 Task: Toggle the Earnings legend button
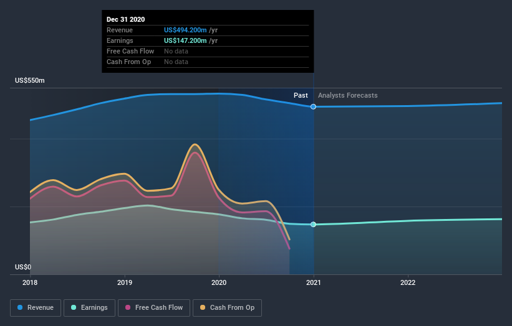coord(89,308)
